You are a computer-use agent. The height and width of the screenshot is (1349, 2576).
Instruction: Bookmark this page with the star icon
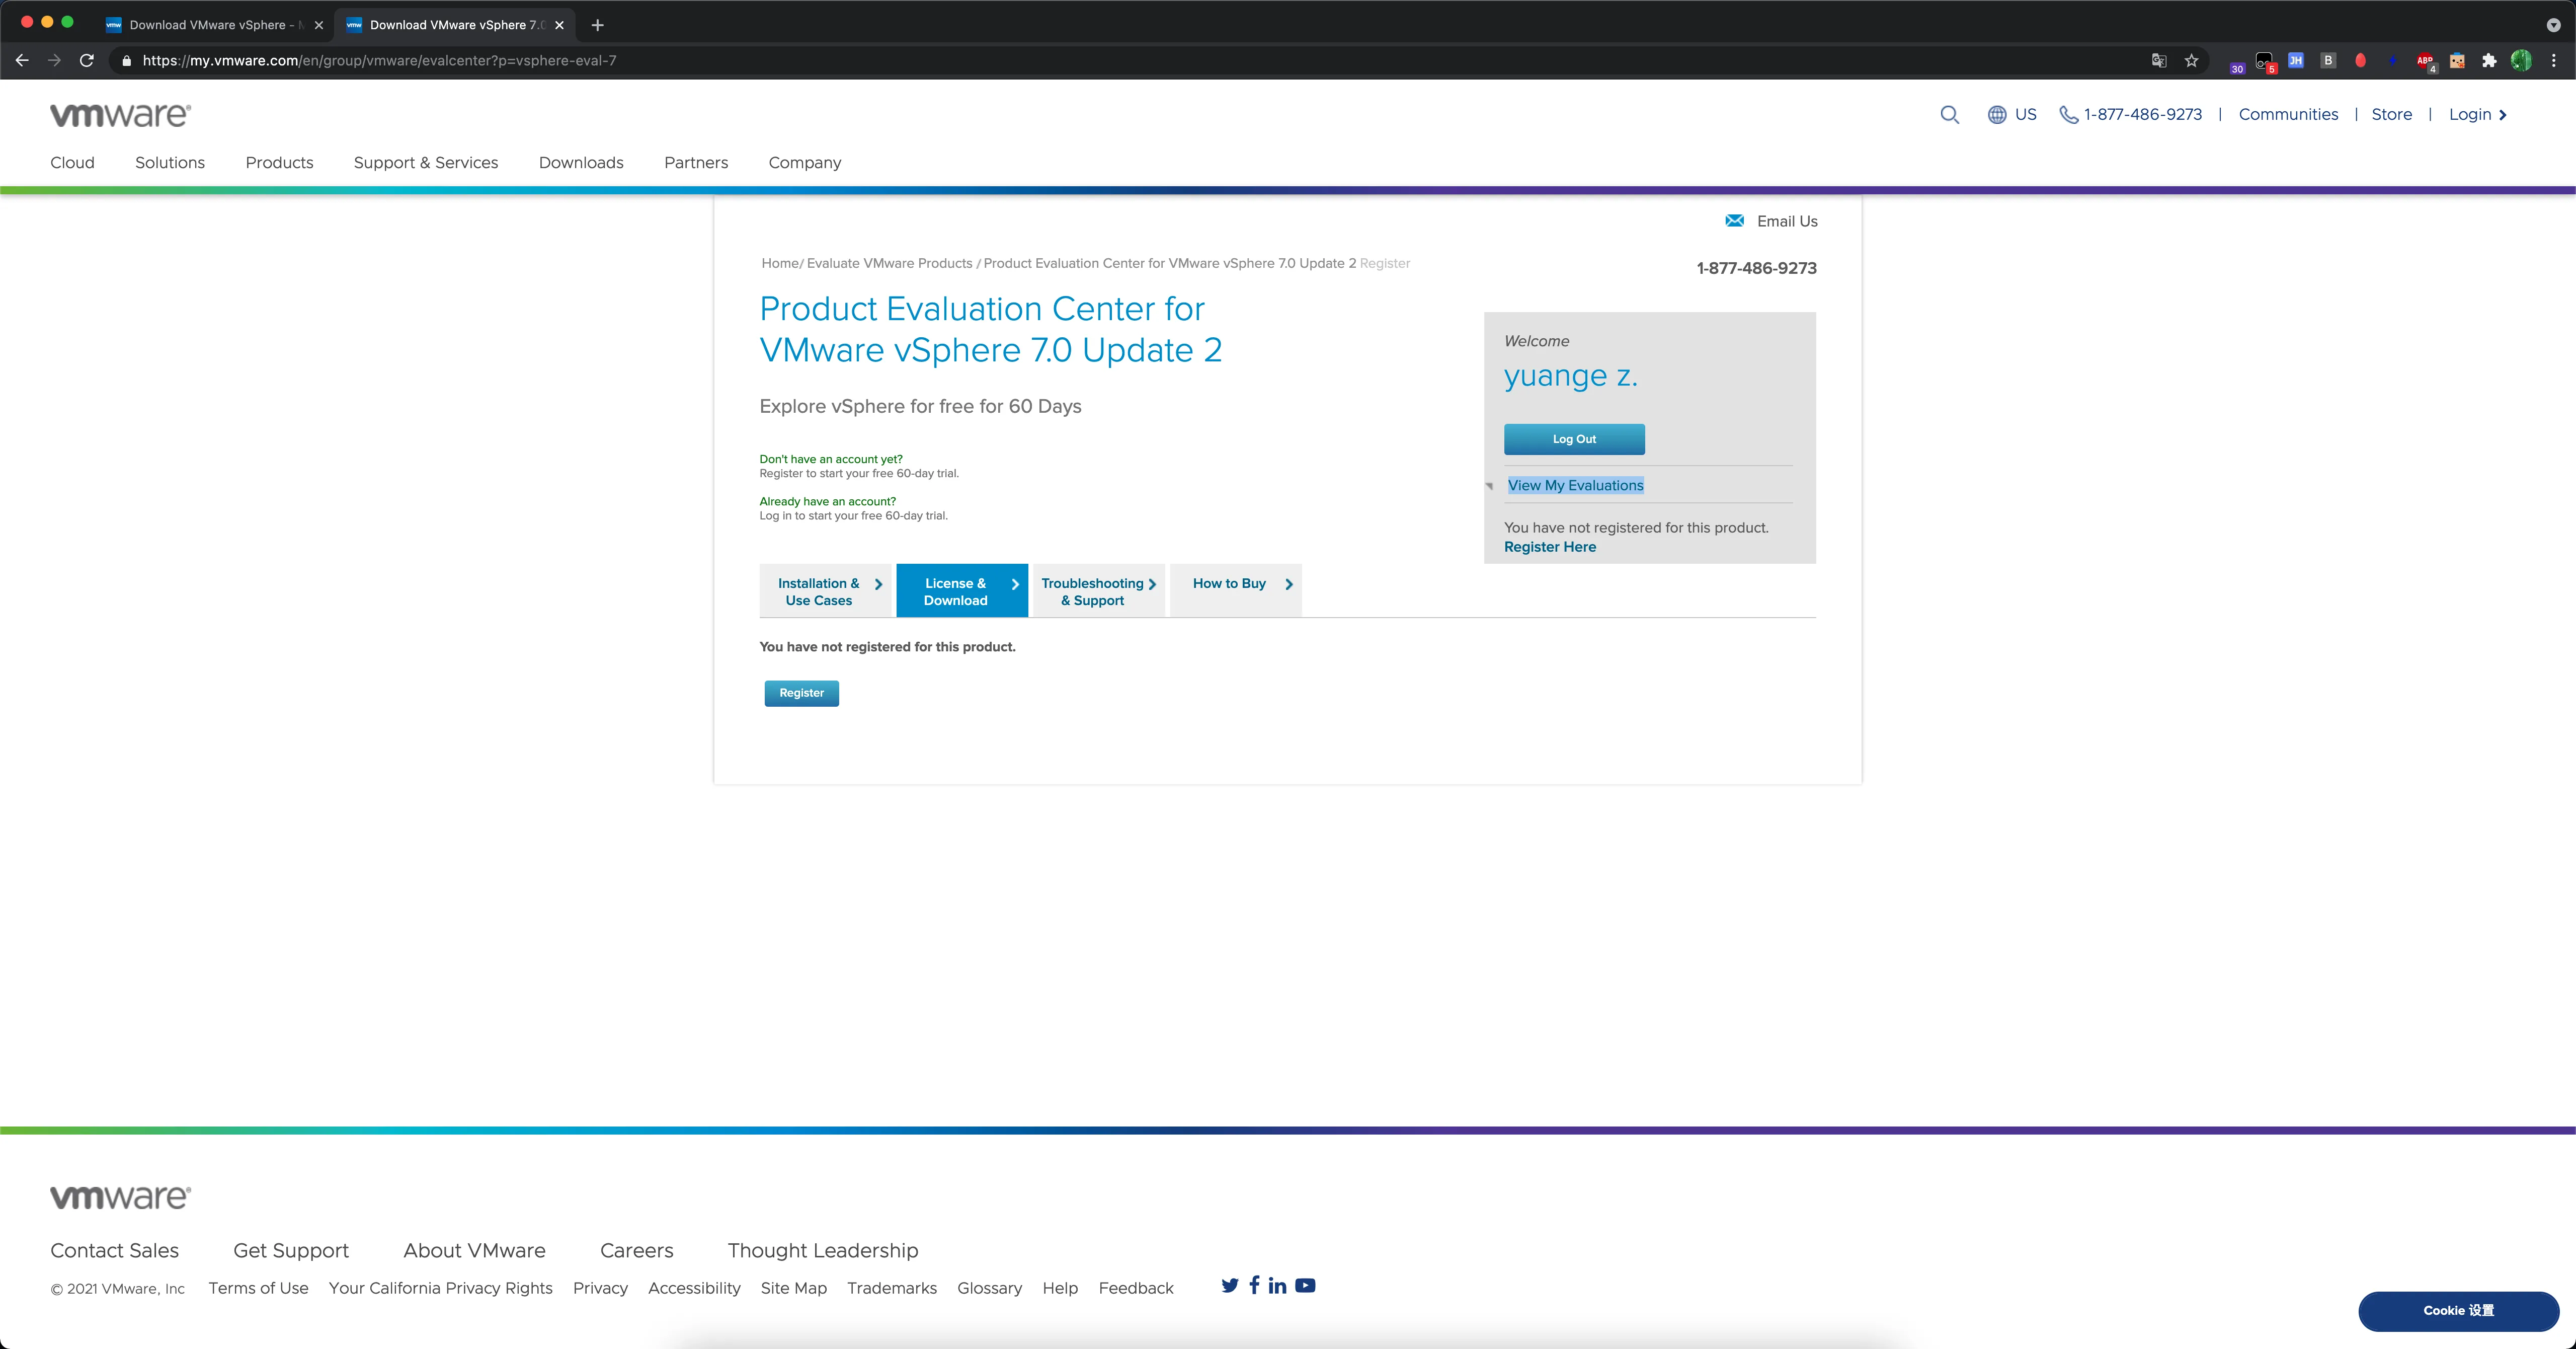tap(2191, 60)
